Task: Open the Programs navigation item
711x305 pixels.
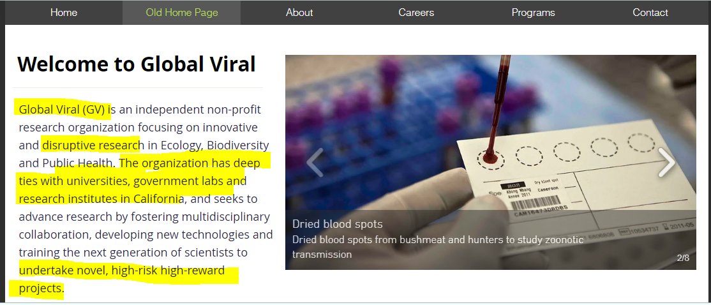Action: (534, 13)
